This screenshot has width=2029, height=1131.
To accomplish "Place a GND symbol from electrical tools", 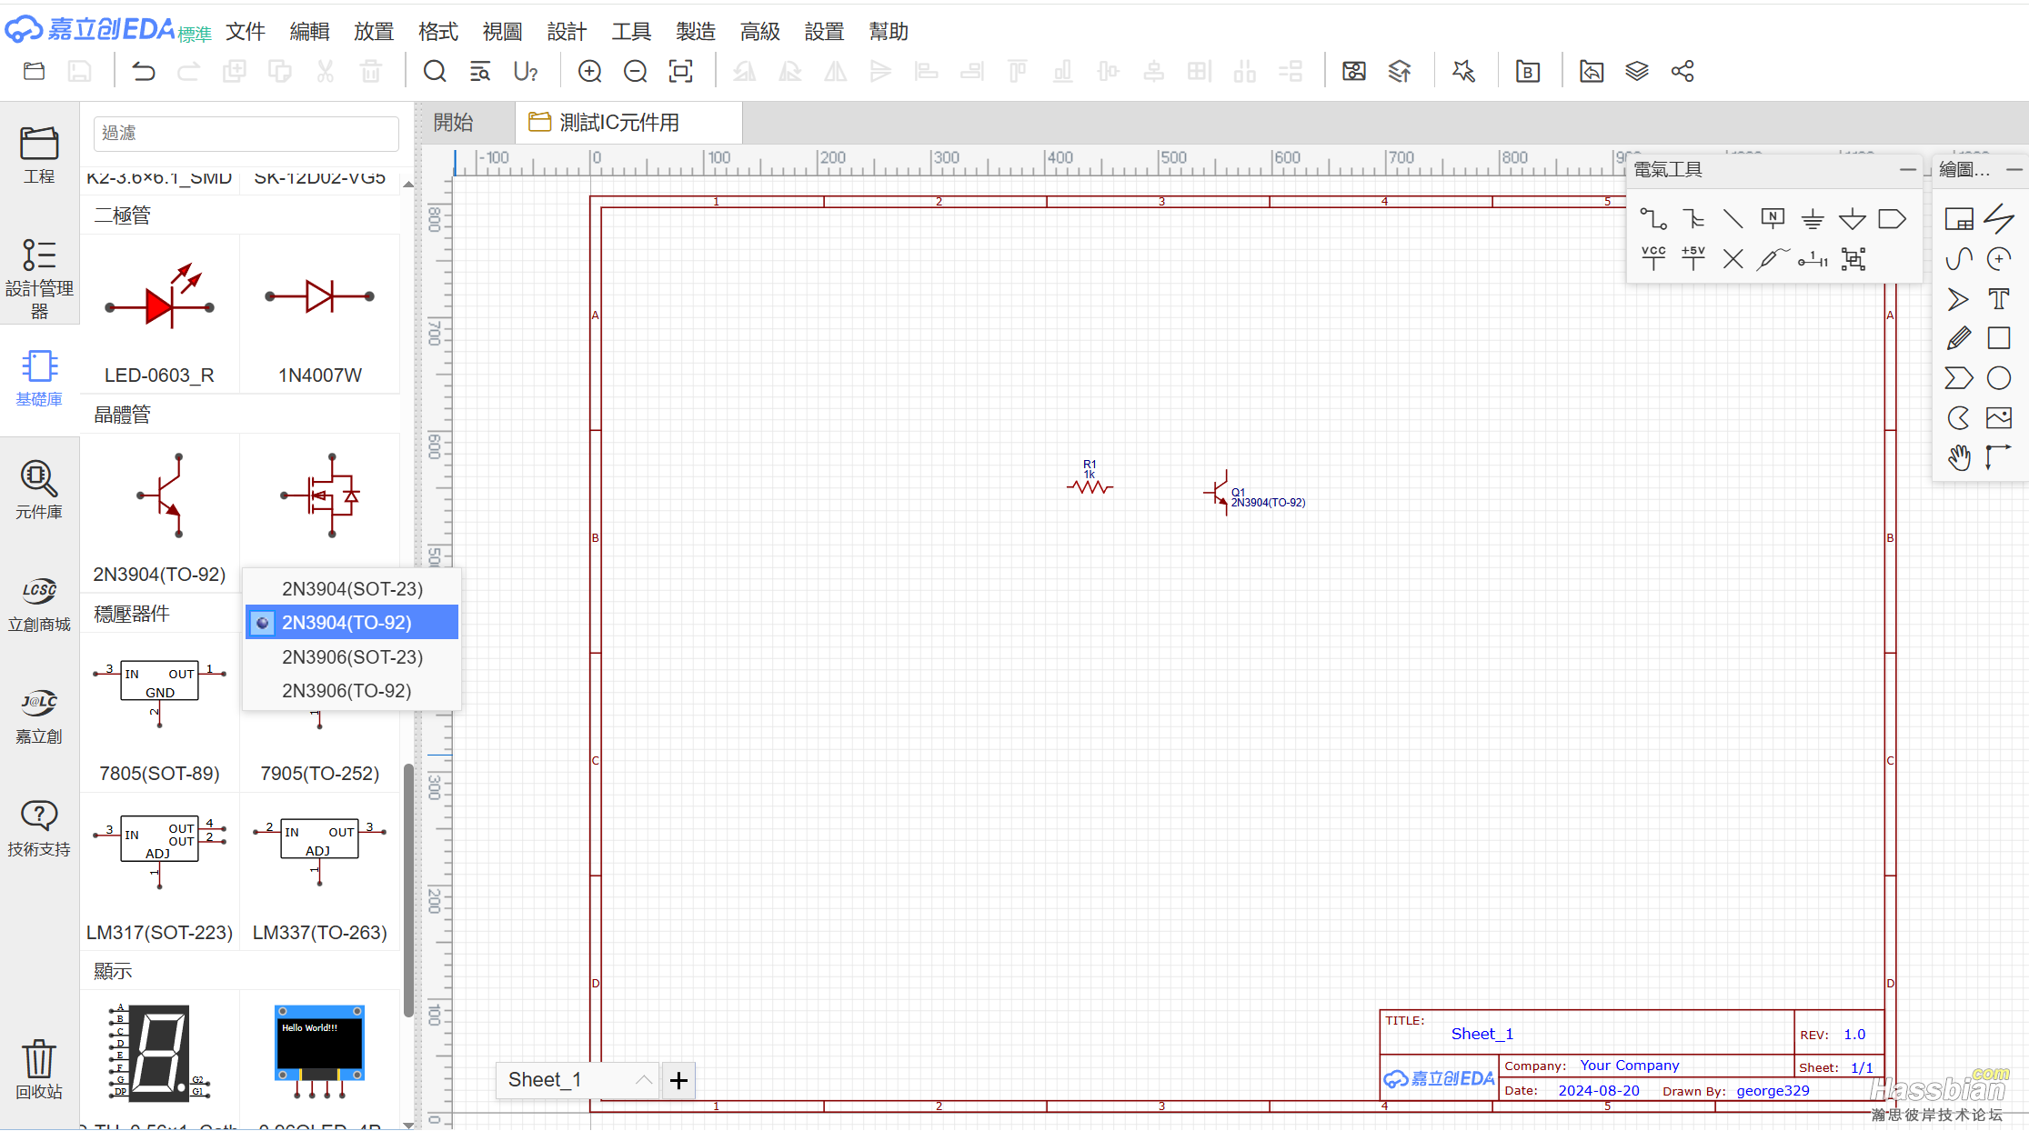I will point(1813,219).
